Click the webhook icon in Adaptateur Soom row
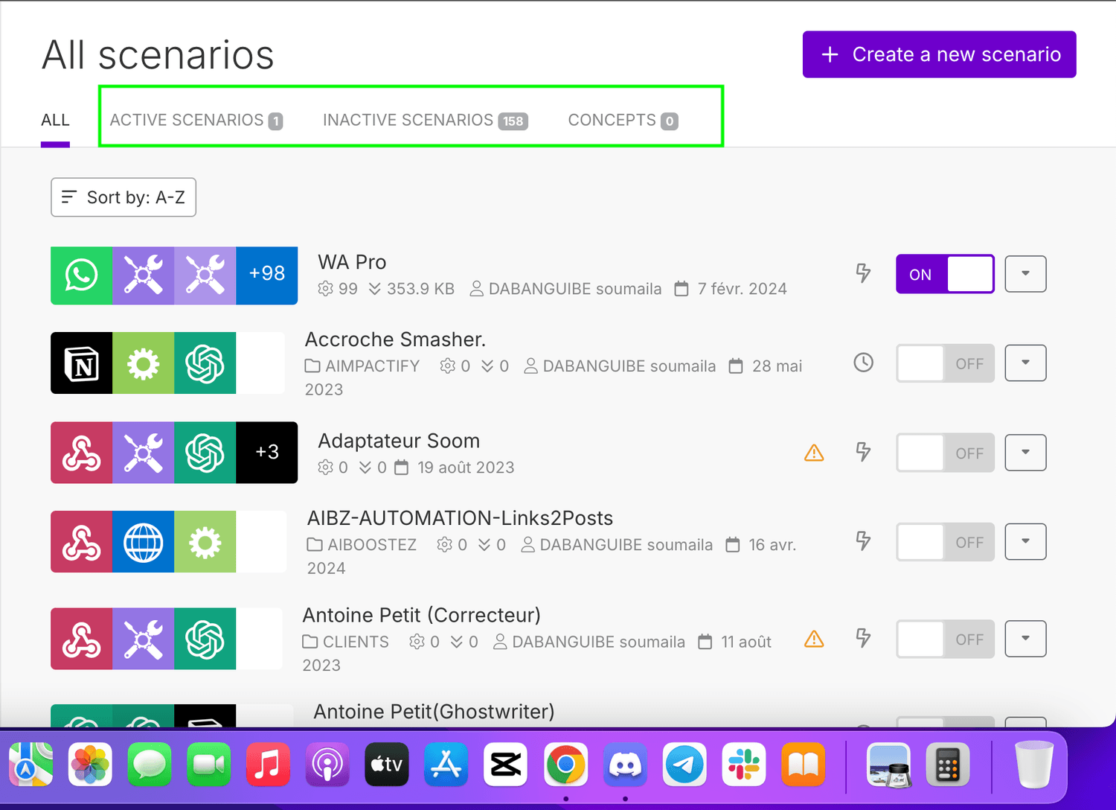Viewport: 1116px width, 810px height. 81,453
